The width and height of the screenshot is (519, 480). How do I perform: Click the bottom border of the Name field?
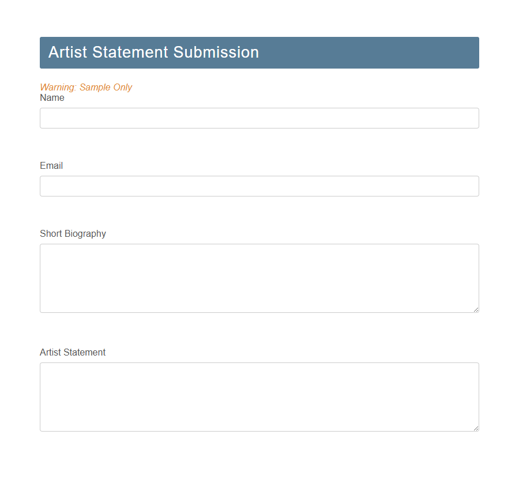click(x=259, y=127)
